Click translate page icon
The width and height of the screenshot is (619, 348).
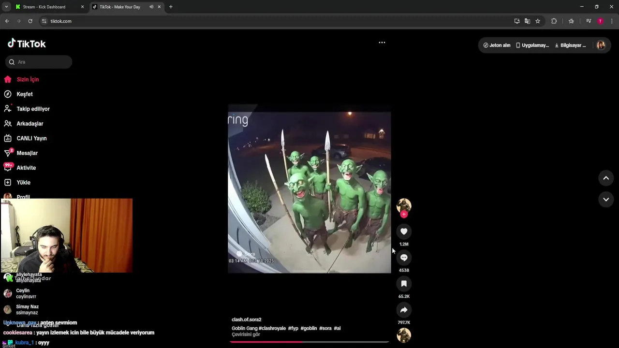[x=527, y=21]
